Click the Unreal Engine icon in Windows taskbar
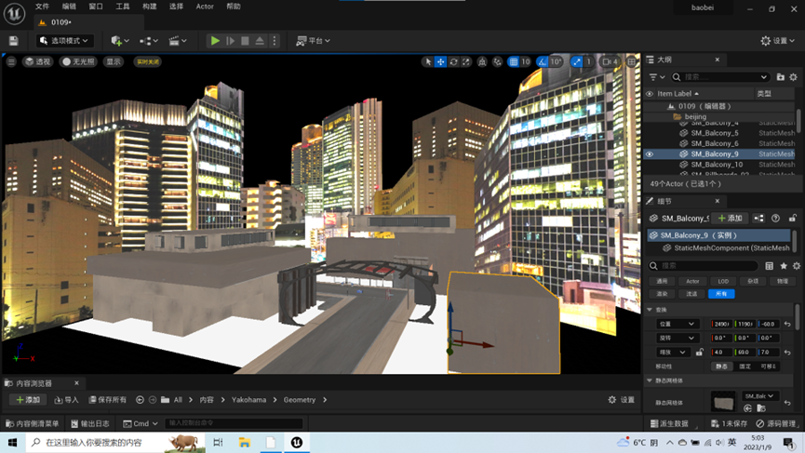The width and height of the screenshot is (805, 453). tap(297, 443)
